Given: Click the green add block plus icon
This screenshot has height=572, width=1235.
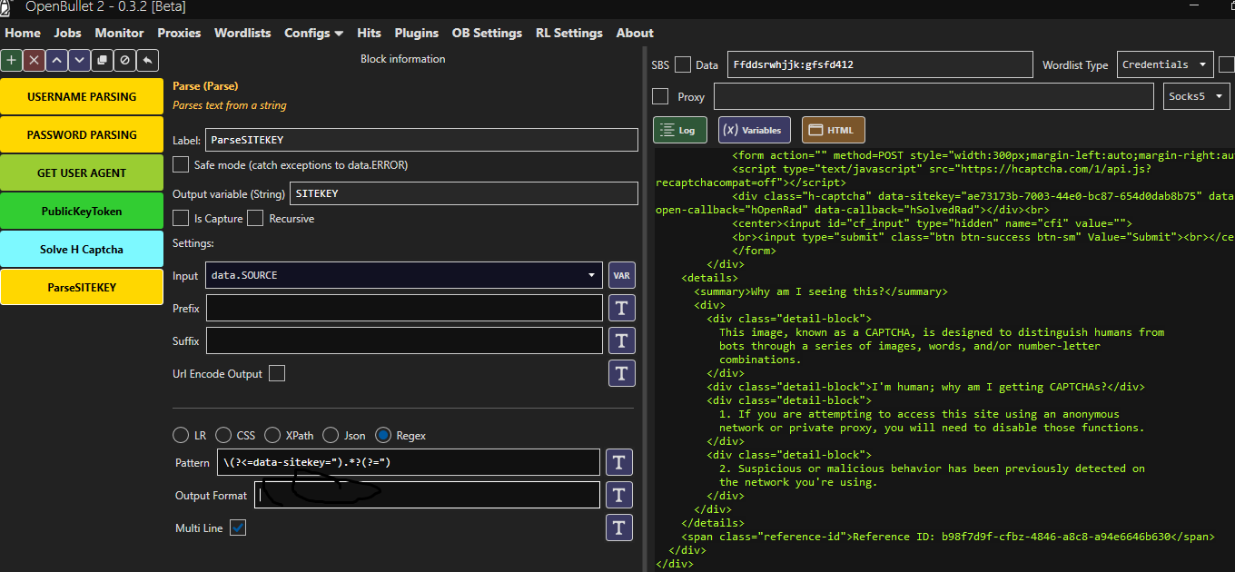Looking at the screenshot, I should pos(11,60).
